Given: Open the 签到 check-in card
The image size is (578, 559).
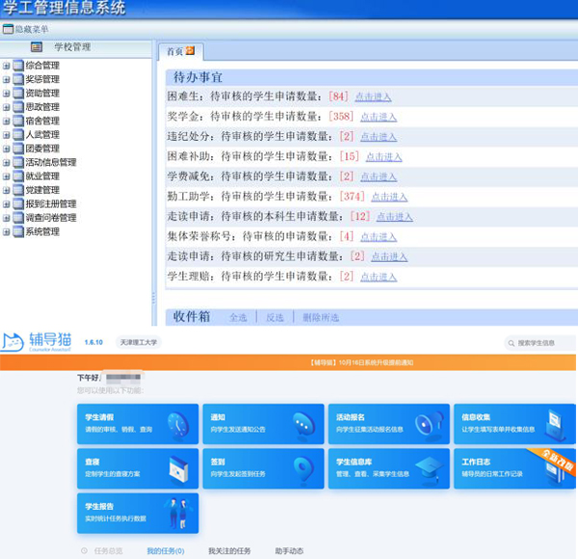Looking at the screenshot, I should pyautogui.click(x=262, y=468).
